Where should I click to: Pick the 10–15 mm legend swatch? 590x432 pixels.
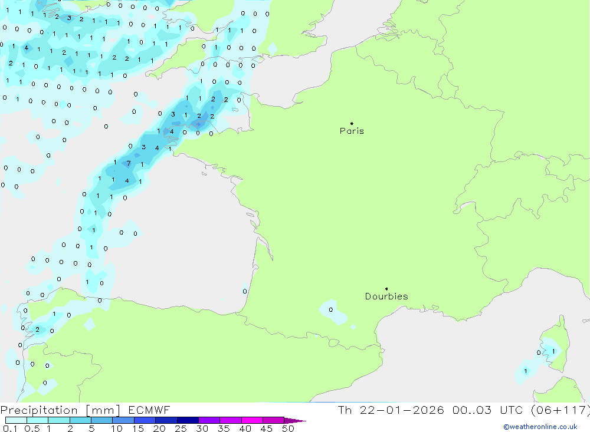[x=123, y=420]
